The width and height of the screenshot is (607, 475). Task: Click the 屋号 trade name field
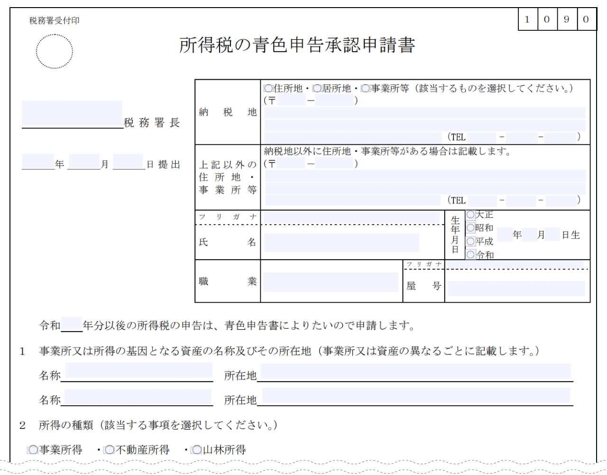pyautogui.click(x=516, y=289)
